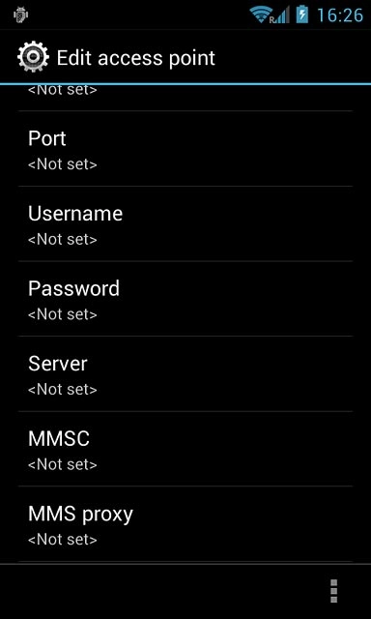
Task: Open the Port setting
Action: [x=185, y=149]
